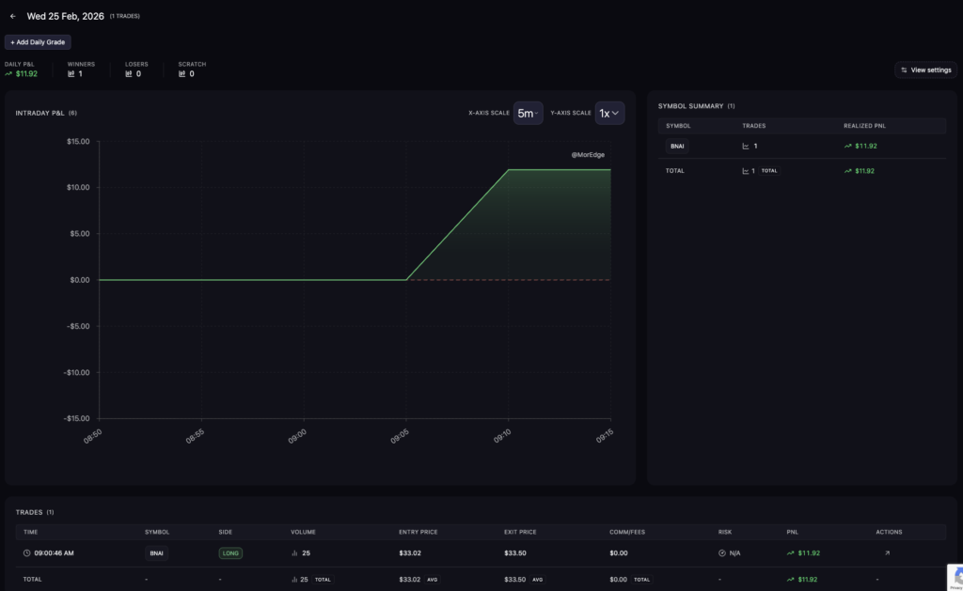The width and height of the screenshot is (963, 591).
Task: Open the X-Axis Scale 5m dropdown
Action: pos(528,114)
